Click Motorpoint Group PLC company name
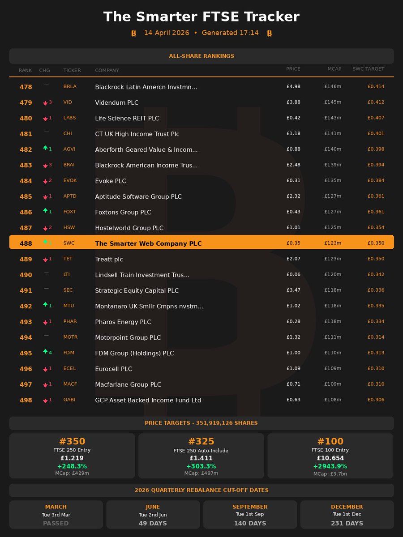Image resolution: width=403 pixels, height=537 pixels. coord(128,337)
